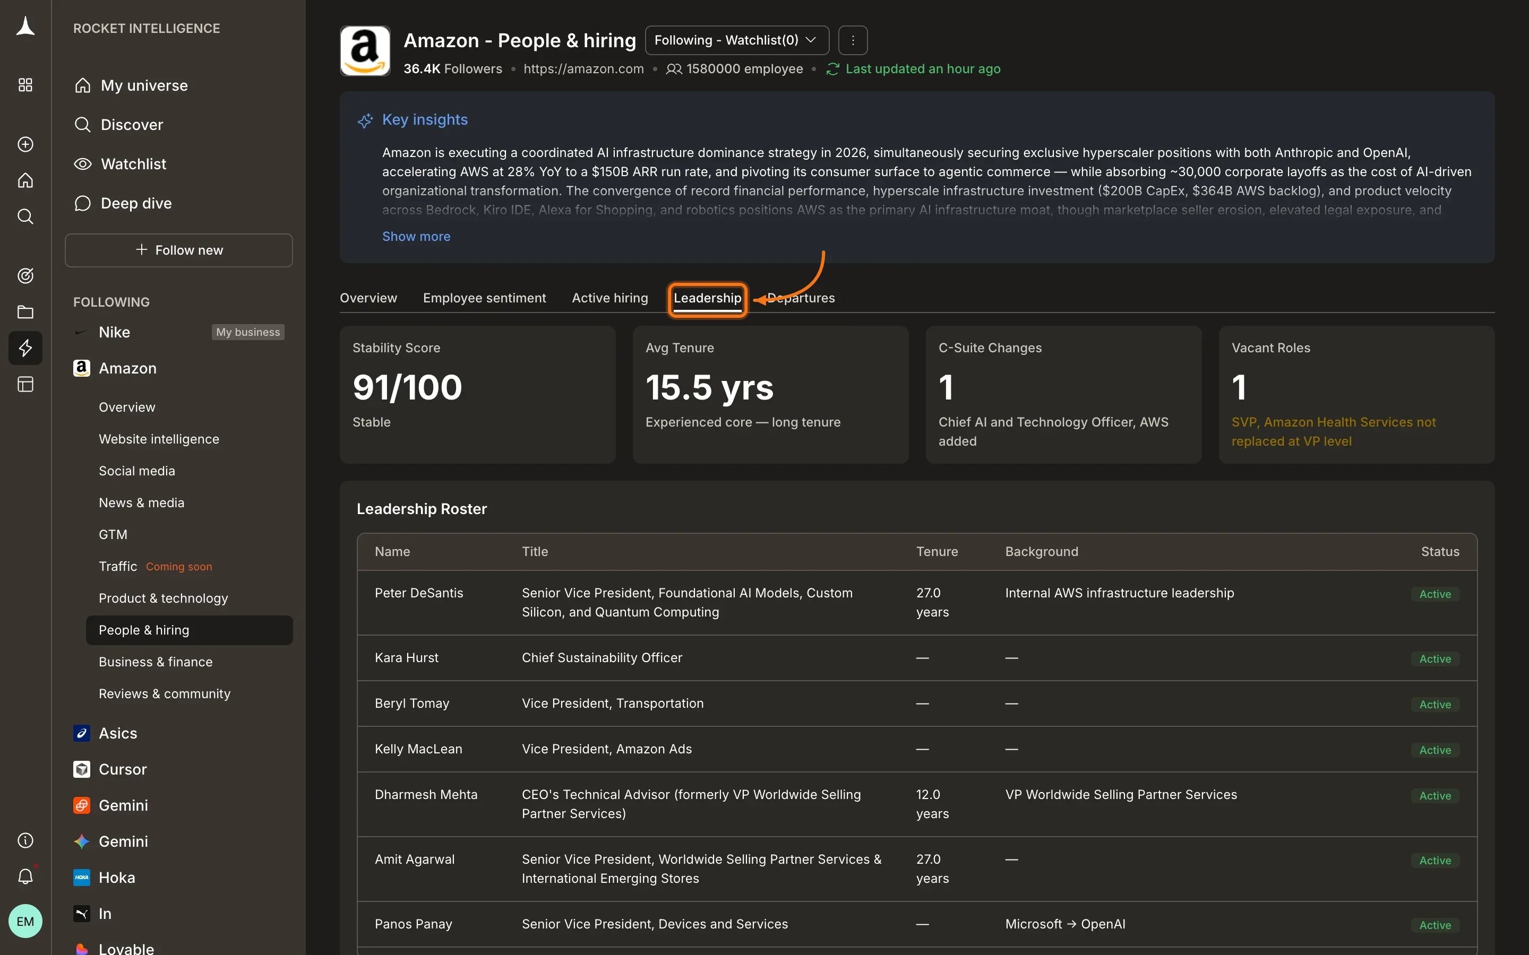
Task: Click Kara Hurst in the roster
Action: click(406, 657)
